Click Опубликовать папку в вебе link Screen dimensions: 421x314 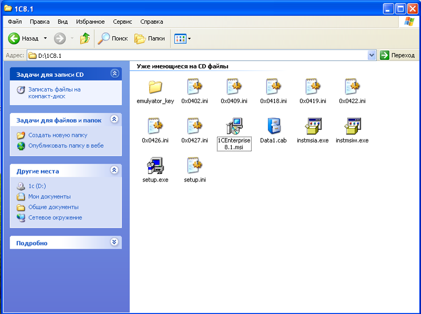point(66,146)
